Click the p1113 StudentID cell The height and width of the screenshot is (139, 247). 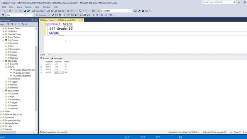(x=49, y=72)
